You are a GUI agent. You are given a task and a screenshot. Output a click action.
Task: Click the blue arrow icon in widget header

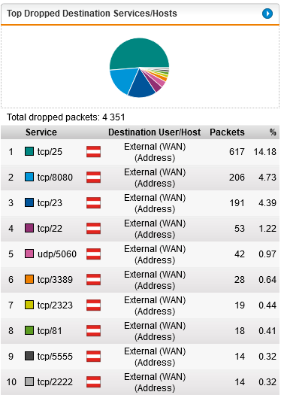[x=267, y=14]
